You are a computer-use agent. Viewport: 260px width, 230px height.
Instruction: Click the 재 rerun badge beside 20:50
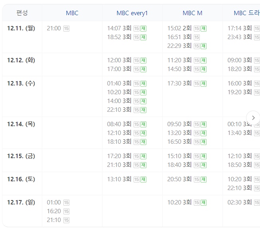(x=204, y=179)
